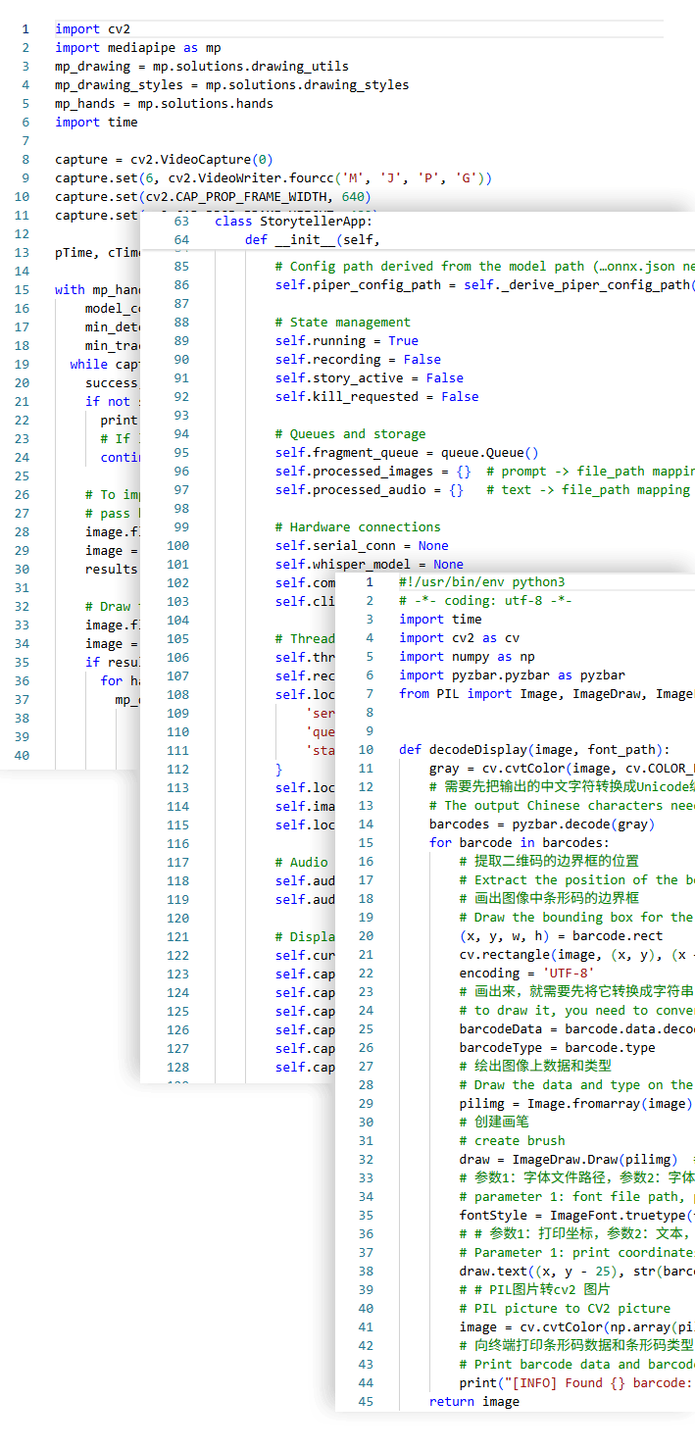Select the "self.running = True" line

346,341
